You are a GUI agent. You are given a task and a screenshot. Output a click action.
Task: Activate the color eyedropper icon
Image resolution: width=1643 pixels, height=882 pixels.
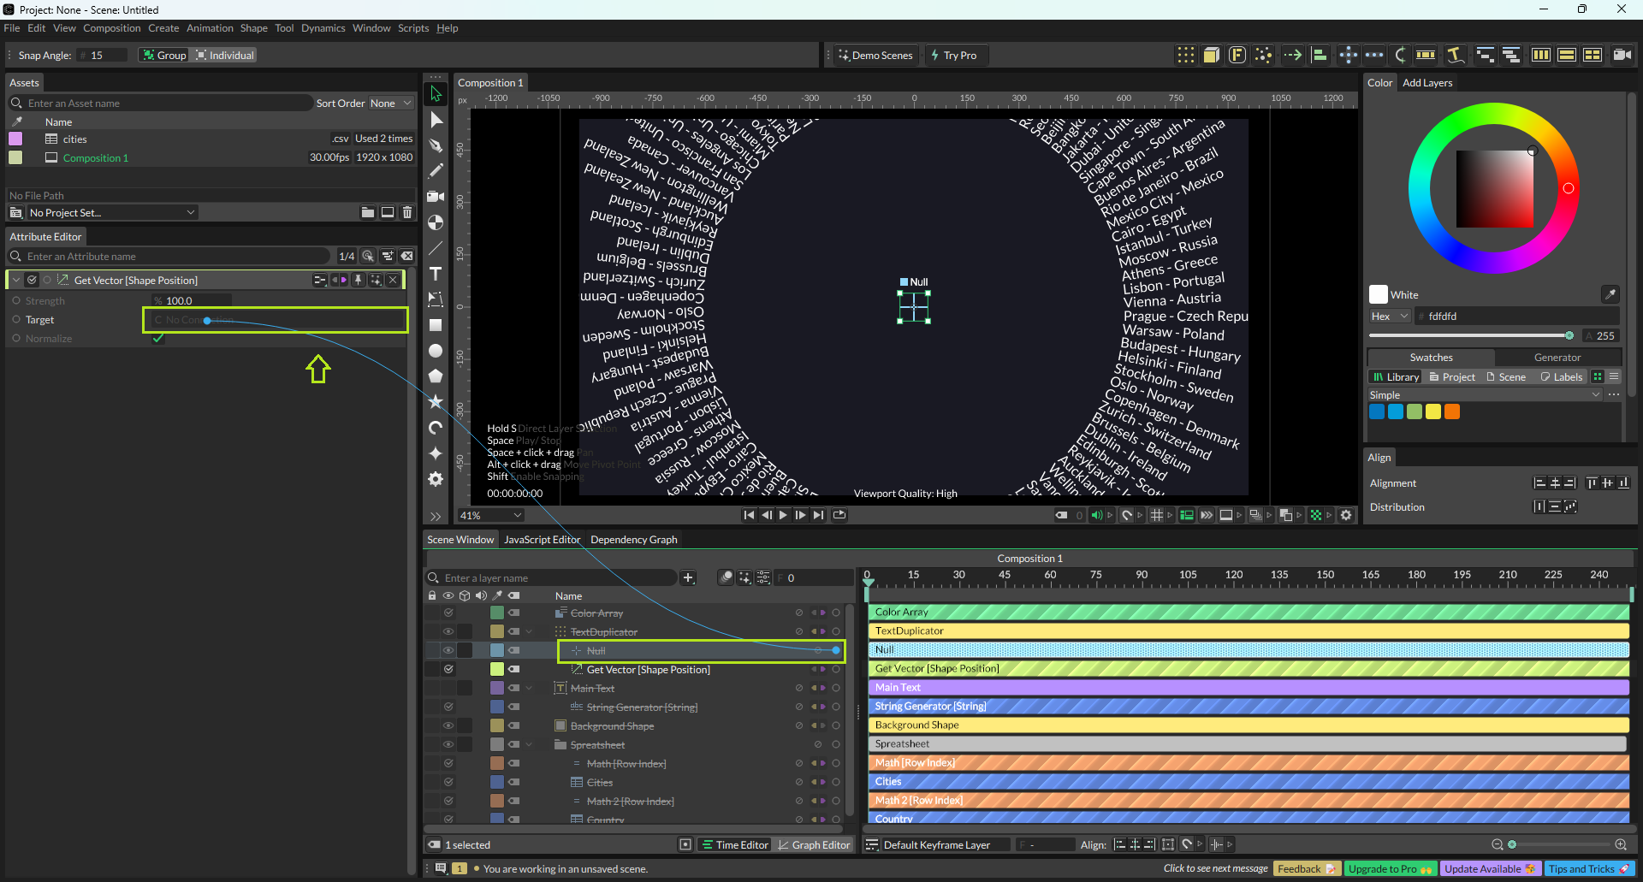pyautogui.click(x=1610, y=294)
